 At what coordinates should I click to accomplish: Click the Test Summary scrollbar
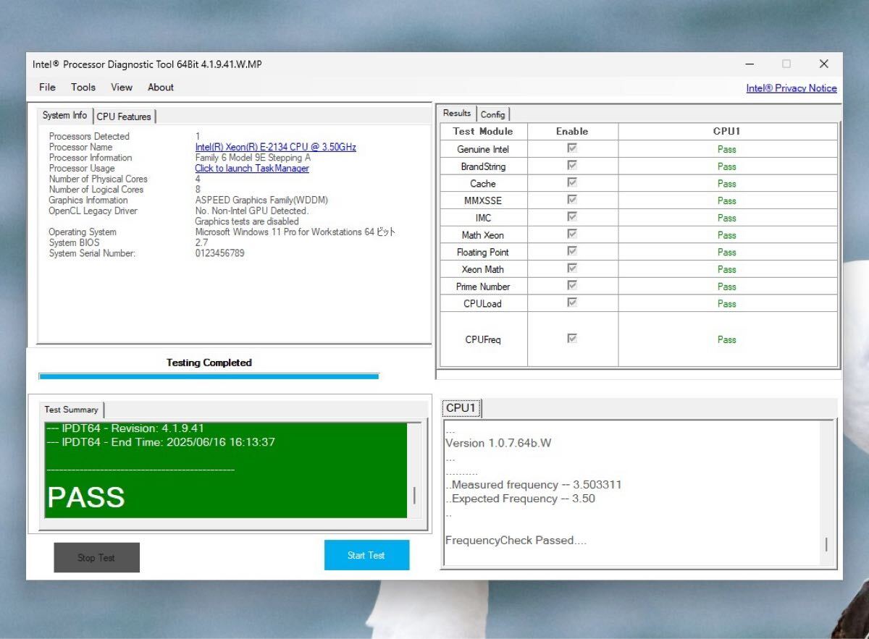pyautogui.click(x=414, y=470)
